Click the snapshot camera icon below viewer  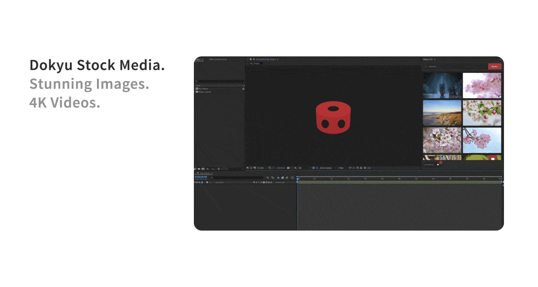point(288,168)
